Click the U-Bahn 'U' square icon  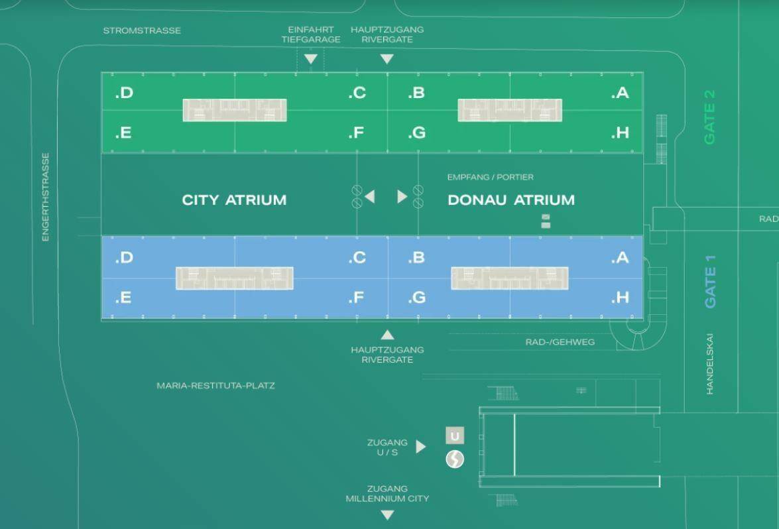coord(455,436)
